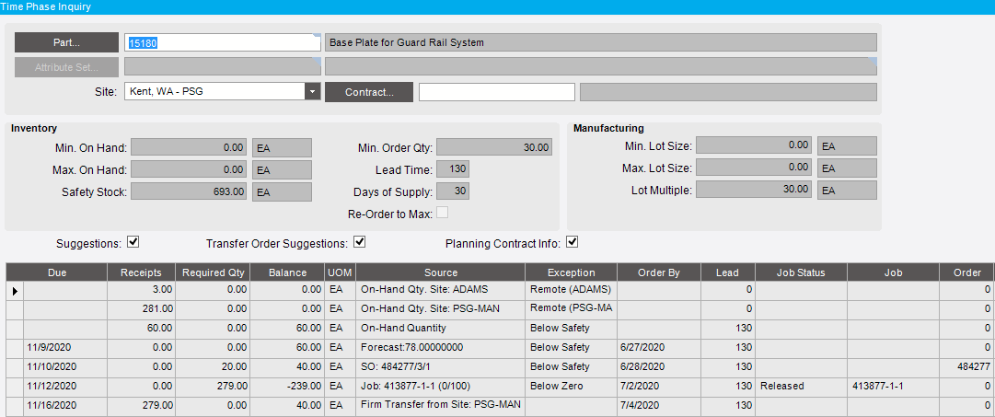Click the Part number input field
This screenshot has width=995, height=417.
(x=223, y=42)
